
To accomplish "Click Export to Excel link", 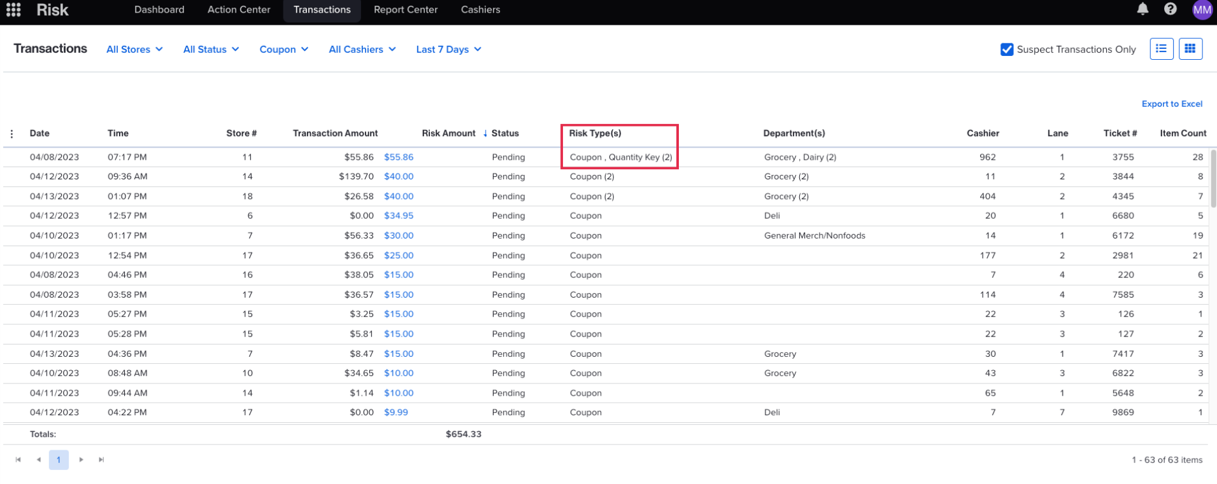I will pyautogui.click(x=1171, y=104).
